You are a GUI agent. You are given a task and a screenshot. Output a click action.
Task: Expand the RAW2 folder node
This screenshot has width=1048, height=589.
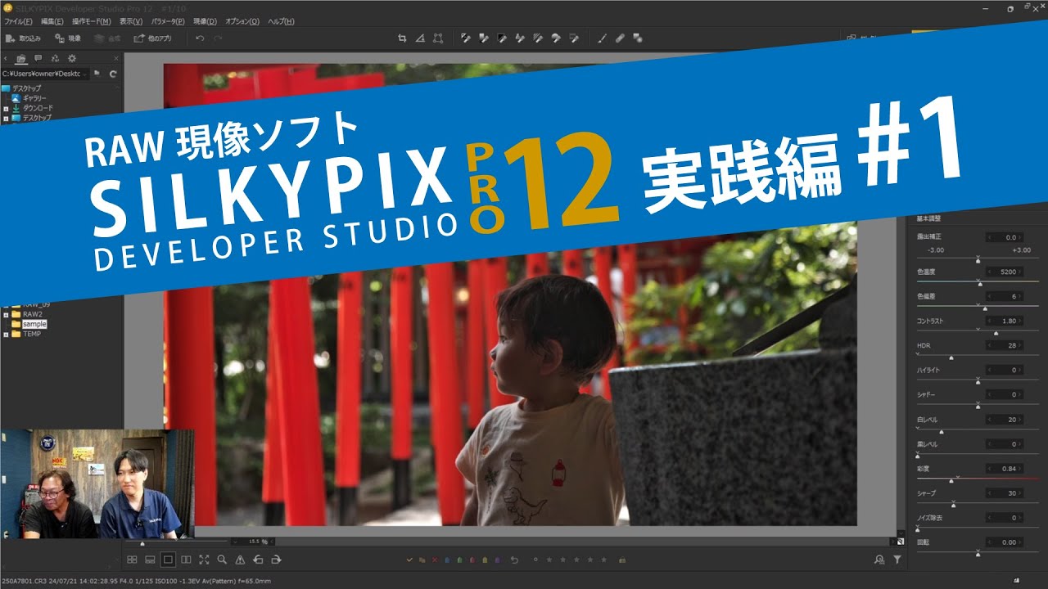pyautogui.click(x=6, y=314)
